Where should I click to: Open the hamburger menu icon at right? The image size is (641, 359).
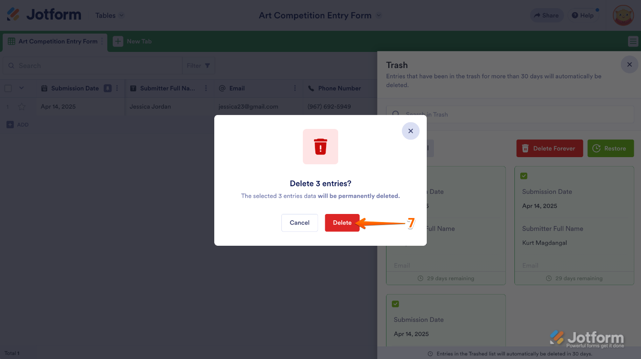pos(633,42)
